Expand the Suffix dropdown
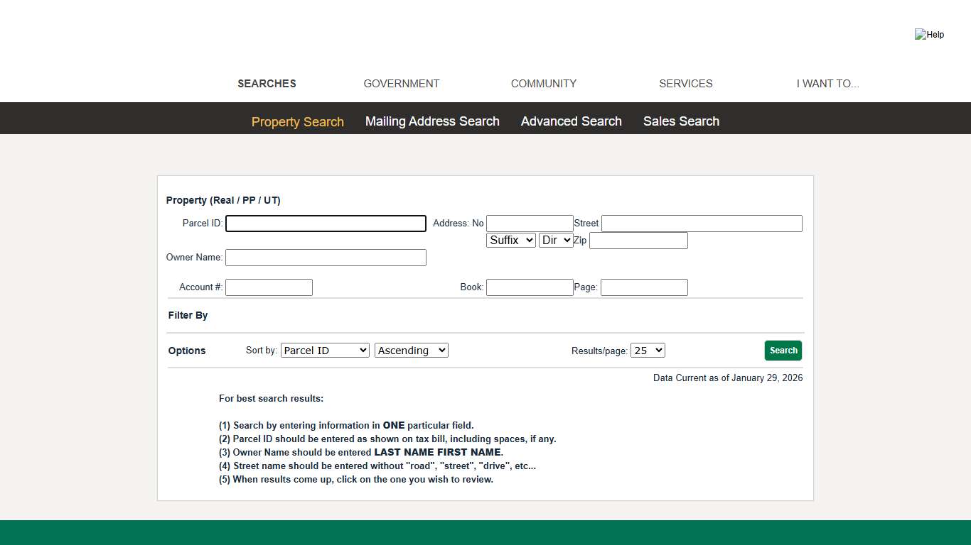 click(511, 241)
